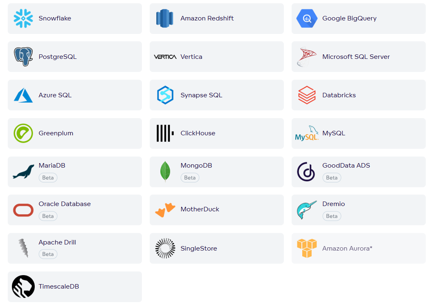436x307 pixels.
Task: Click the TimescaleDB black circle logo
Action: point(23,287)
